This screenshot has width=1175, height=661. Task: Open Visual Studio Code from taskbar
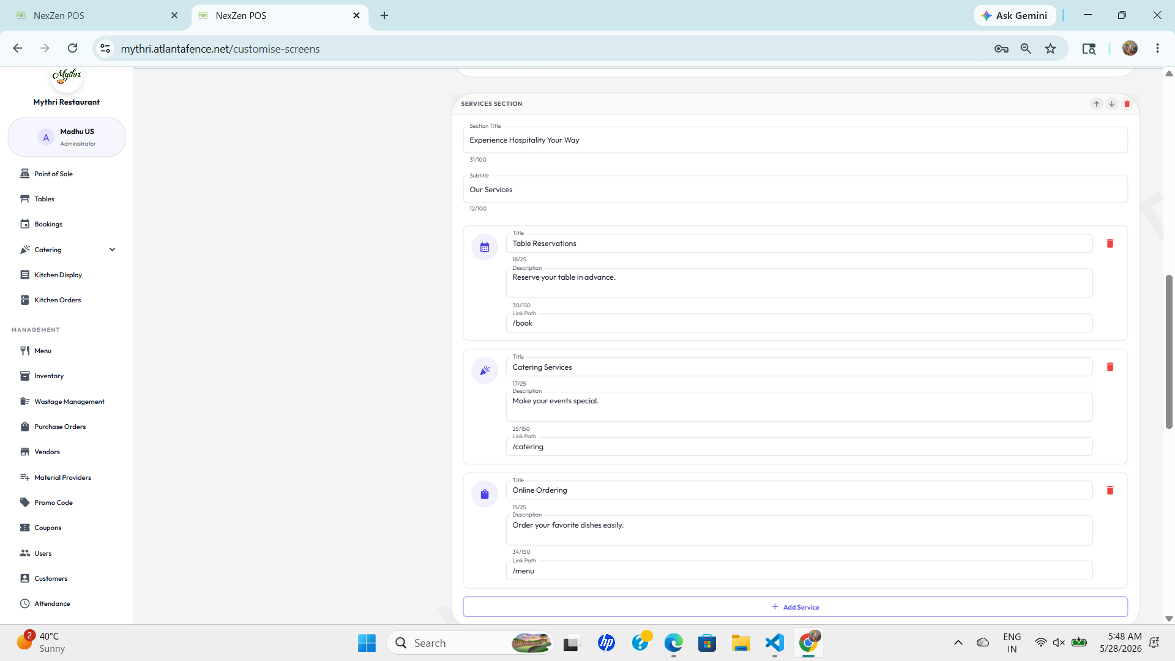pos(775,643)
